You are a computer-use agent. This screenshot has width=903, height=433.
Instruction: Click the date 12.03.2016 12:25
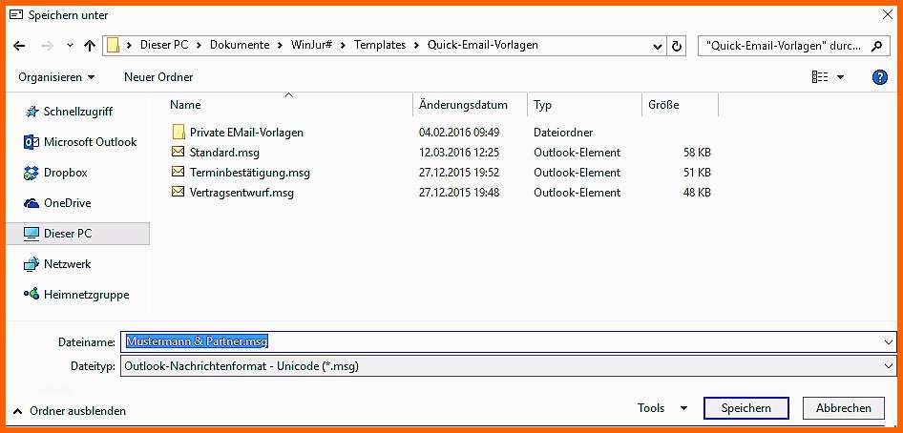click(x=459, y=153)
